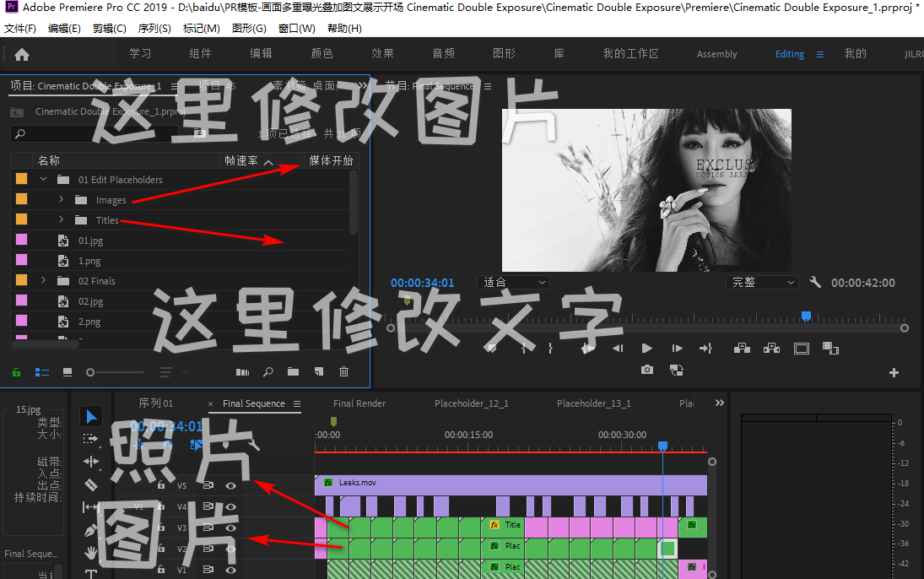Toggle track lock on V5
Viewport: 924px width, 579px height.
point(161,485)
